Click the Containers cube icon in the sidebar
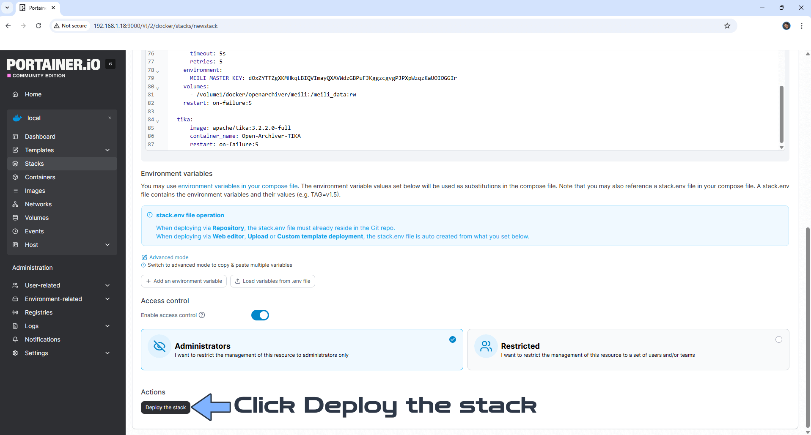The width and height of the screenshot is (811, 435). 15,177
